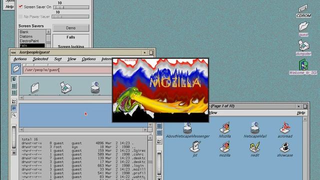
Task: Select the capitalized Mozilla icon beside NetscapeMail
Action: [x=225, y=128]
